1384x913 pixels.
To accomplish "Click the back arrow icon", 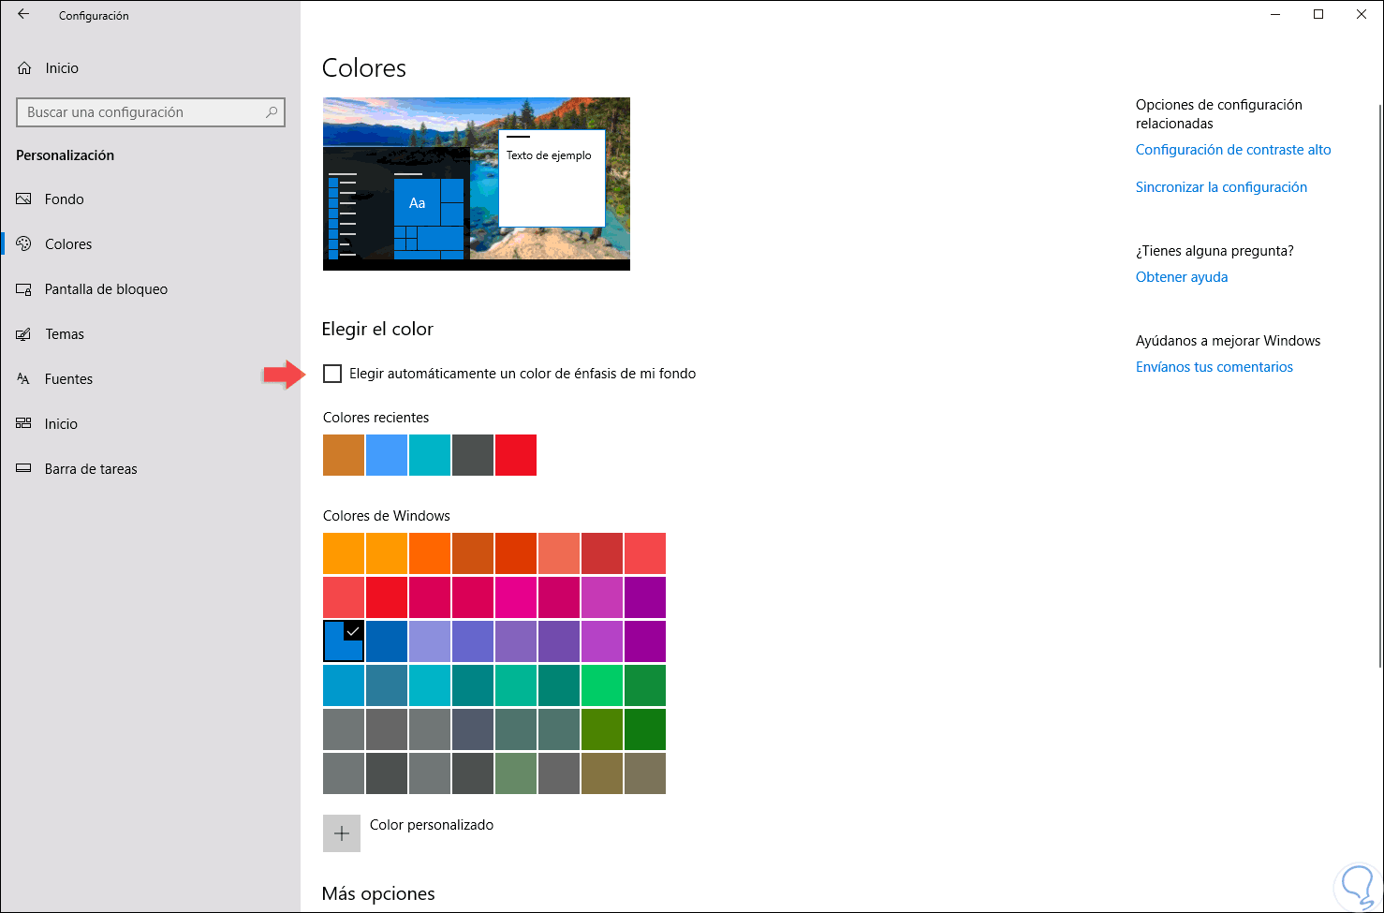I will 23,15.
